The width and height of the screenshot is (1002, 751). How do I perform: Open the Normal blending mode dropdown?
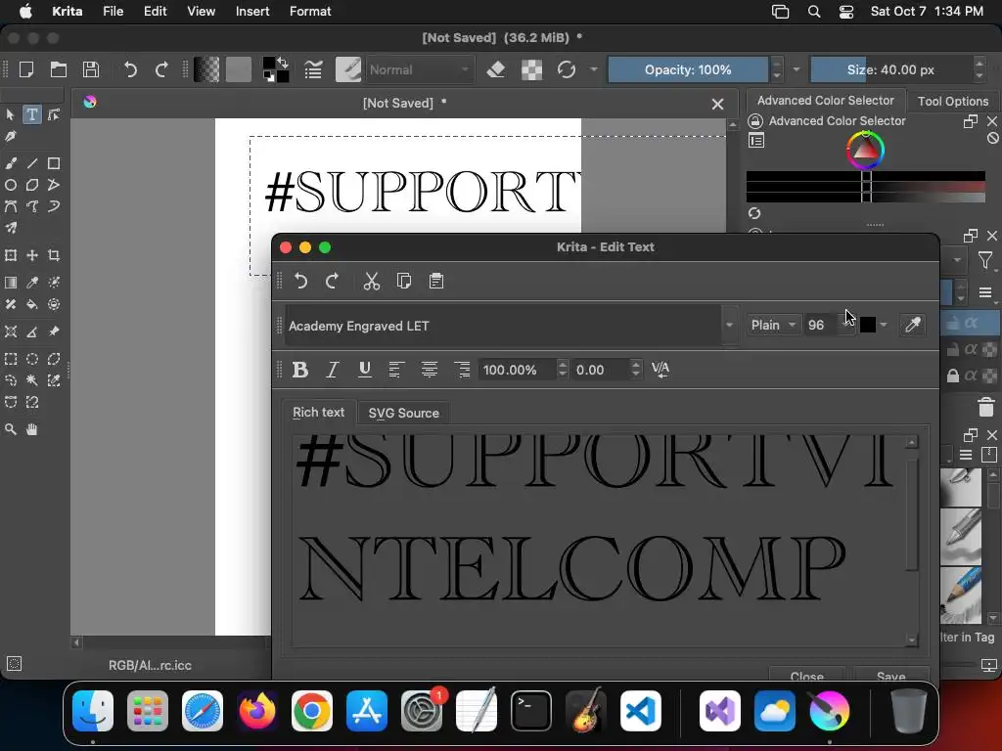421,69
